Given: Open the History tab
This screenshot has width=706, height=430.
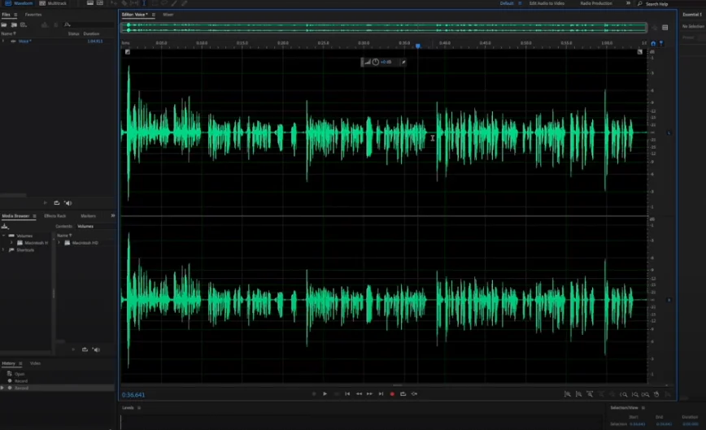Looking at the screenshot, I should coord(9,363).
